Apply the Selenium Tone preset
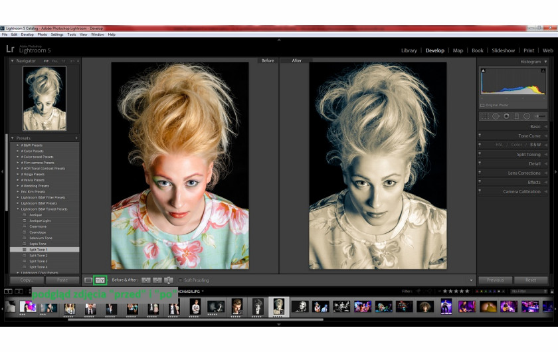 (41, 238)
